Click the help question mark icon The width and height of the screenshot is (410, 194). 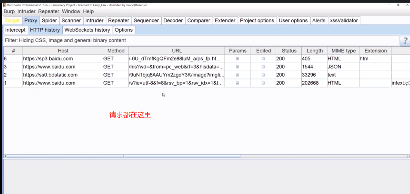[405, 41]
